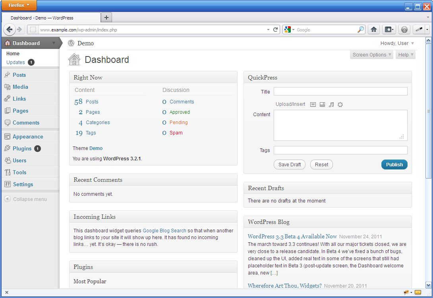This screenshot has height=298, width=433.
Task: Click the Add Media star icon in QuickPress
Action: pyautogui.click(x=340, y=104)
